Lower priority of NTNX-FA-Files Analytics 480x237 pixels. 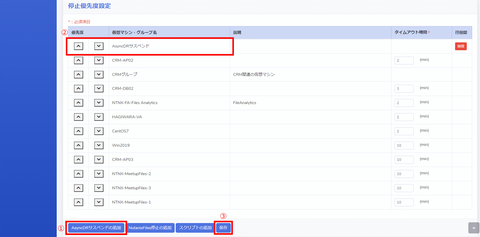point(99,103)
